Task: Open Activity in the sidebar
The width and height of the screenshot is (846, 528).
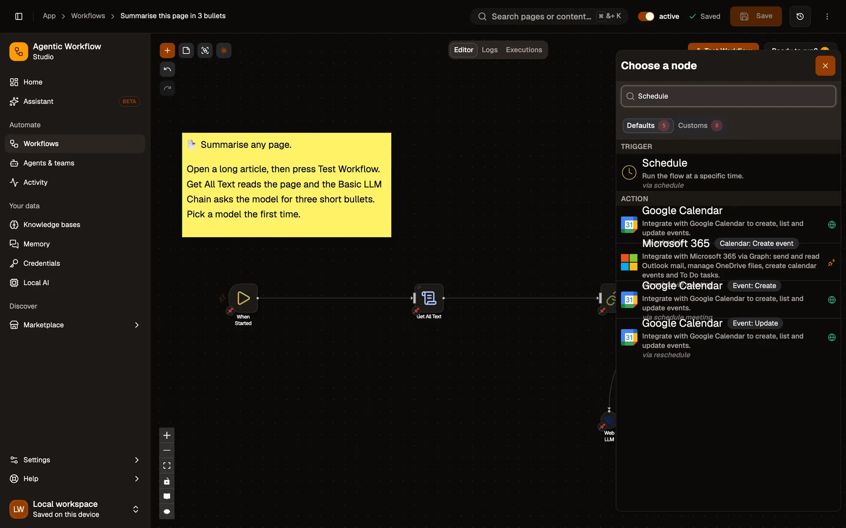Action: [75, 182]
